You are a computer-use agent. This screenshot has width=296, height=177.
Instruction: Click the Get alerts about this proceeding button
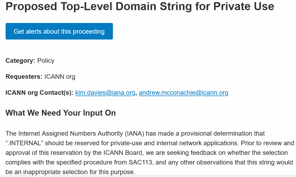pos(59,31)
